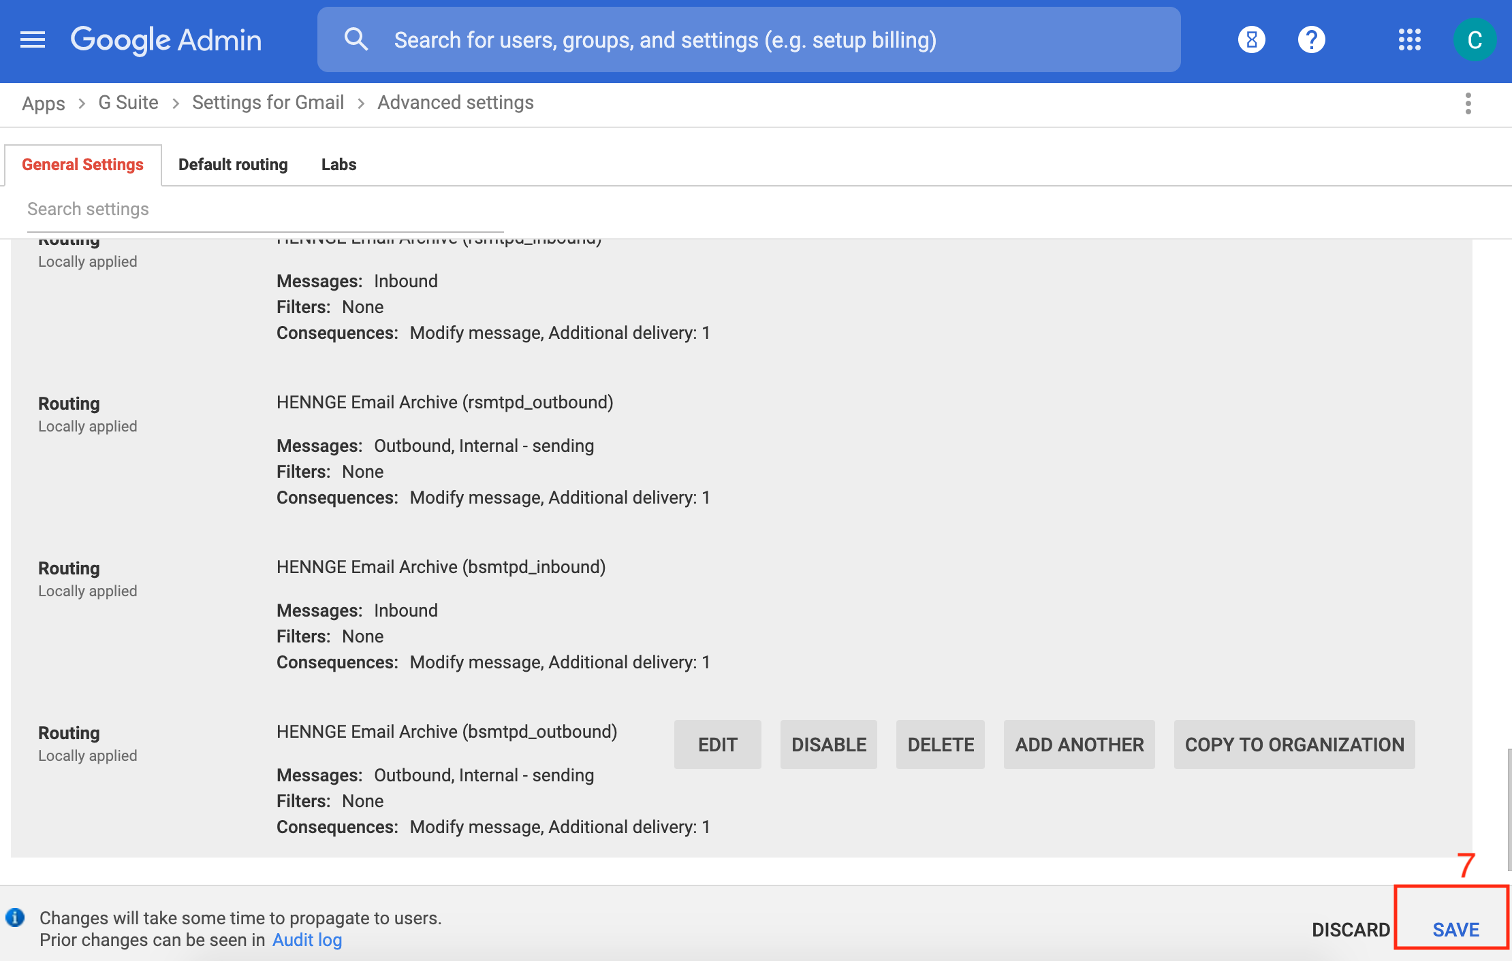Select HENNGE Email Archive (rsmtpd_outbound) entry

coord(445,402)
